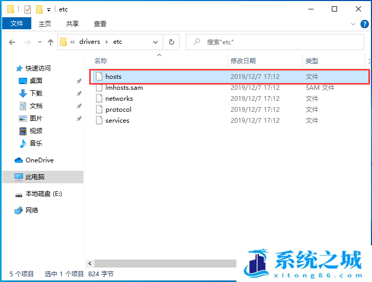Open the quick access toolbar customize dropdown

point(49,10)
